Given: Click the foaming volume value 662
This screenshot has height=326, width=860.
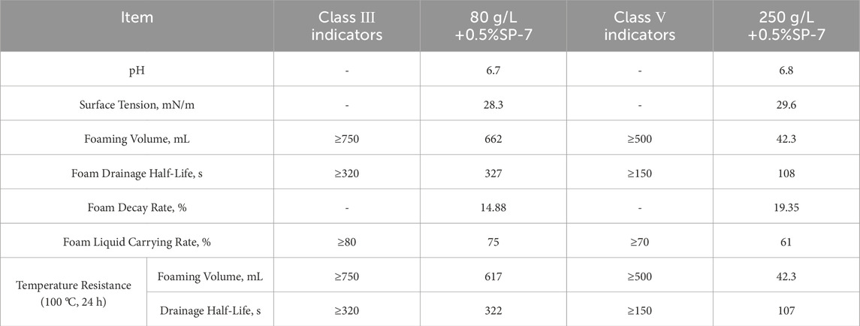Looking at the screenshot, I should point(493,140).
